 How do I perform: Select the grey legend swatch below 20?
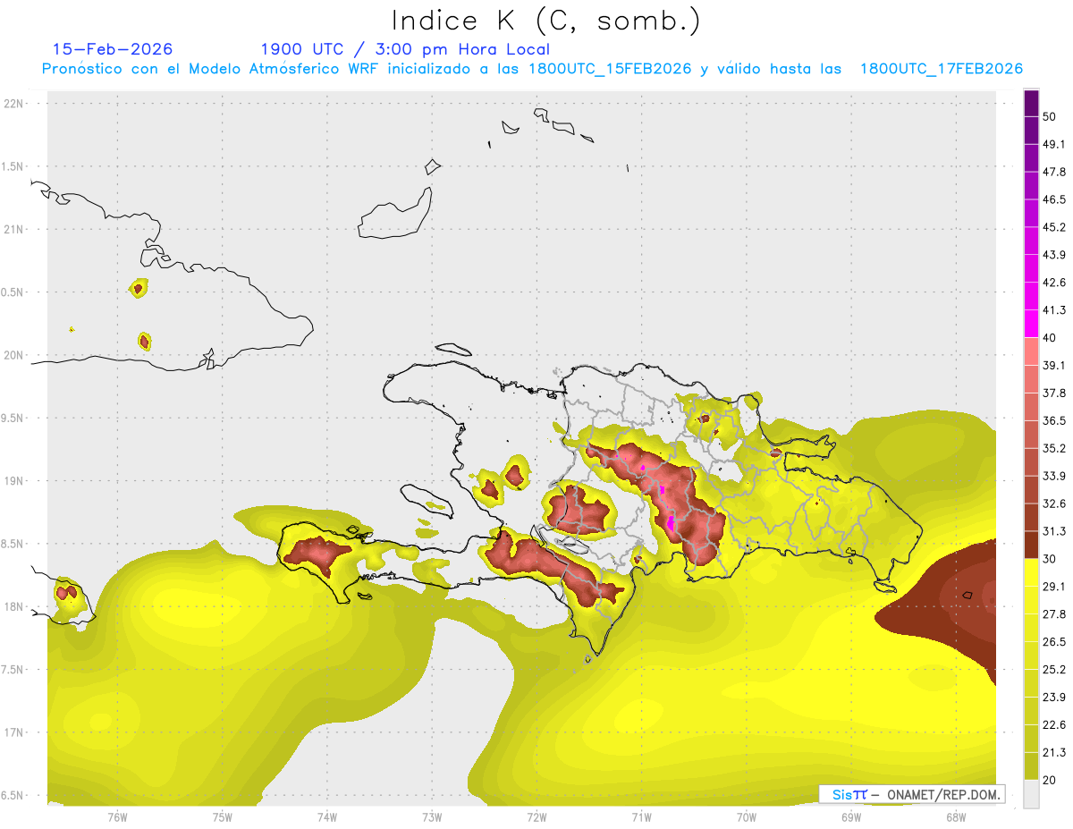(x=1031, y=794)
